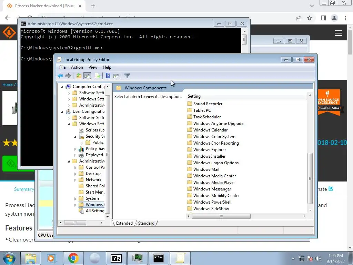353x265 pixels.
Task: Open the Chrome three-dot menu
Action: tap(345, 18)
